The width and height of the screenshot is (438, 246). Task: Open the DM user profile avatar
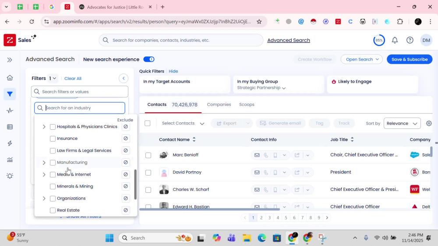(426, 40)
